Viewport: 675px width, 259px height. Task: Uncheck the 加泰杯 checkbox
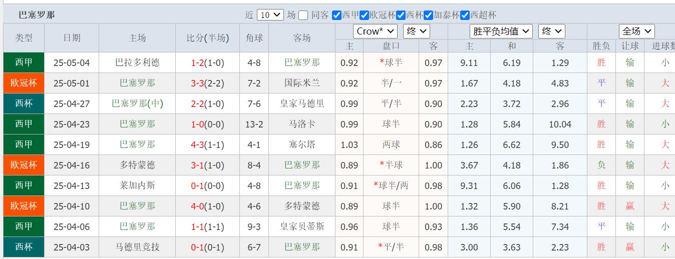coord(428,15)
